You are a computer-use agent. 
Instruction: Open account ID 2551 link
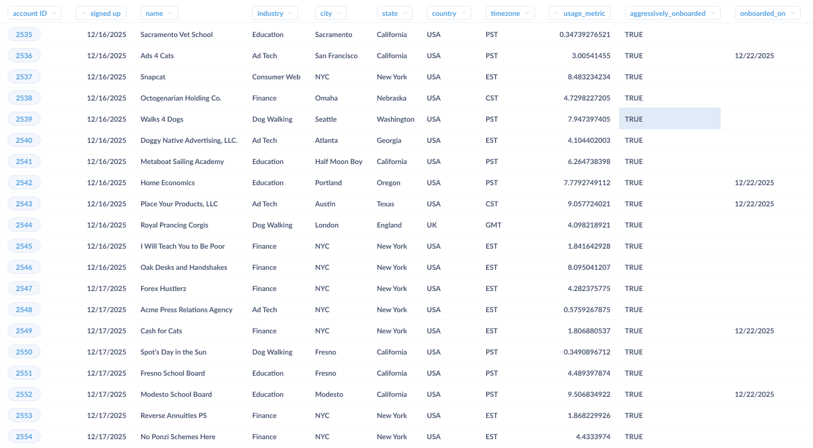tap(24, 373)
